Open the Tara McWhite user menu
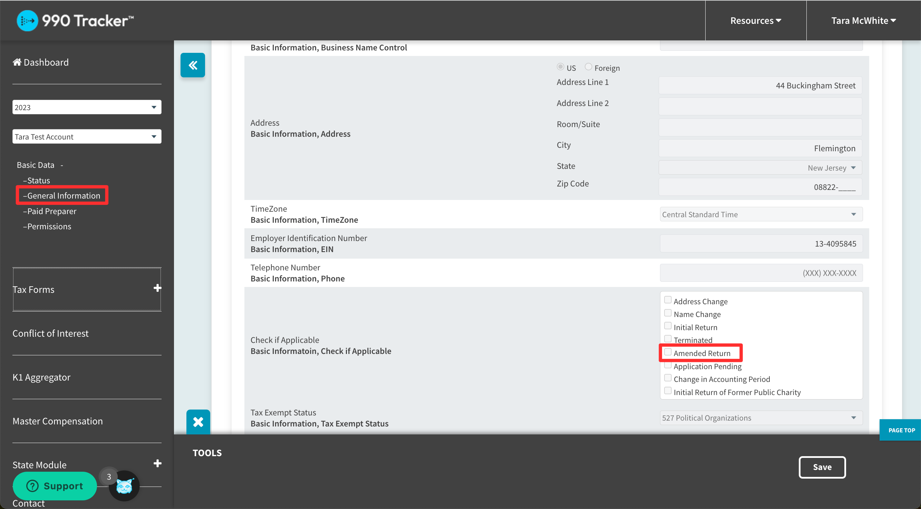The height and width of the screenshot is (509, 921). click(863, 21)
